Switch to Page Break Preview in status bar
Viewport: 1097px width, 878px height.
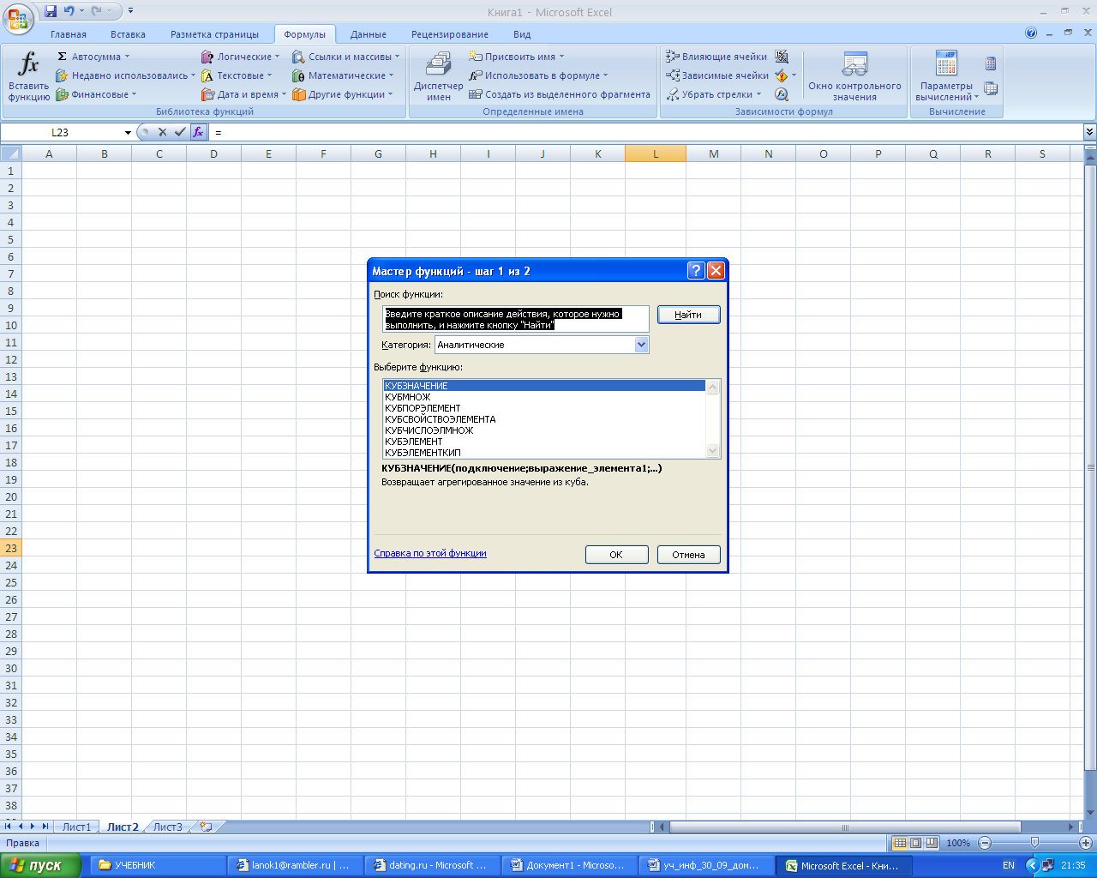tap(932, 843)
